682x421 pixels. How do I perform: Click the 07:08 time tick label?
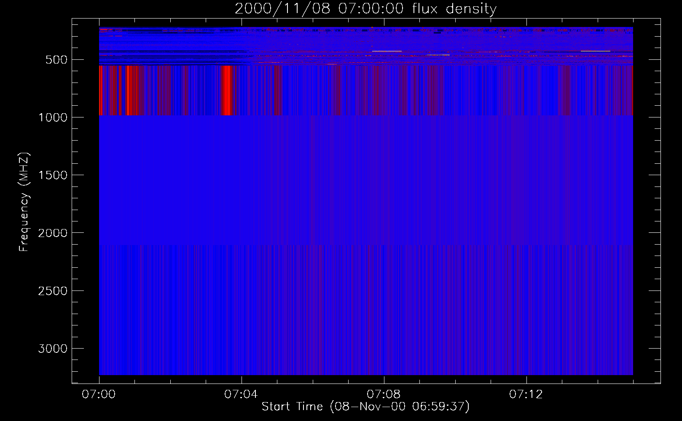click(x=384, y=394)
